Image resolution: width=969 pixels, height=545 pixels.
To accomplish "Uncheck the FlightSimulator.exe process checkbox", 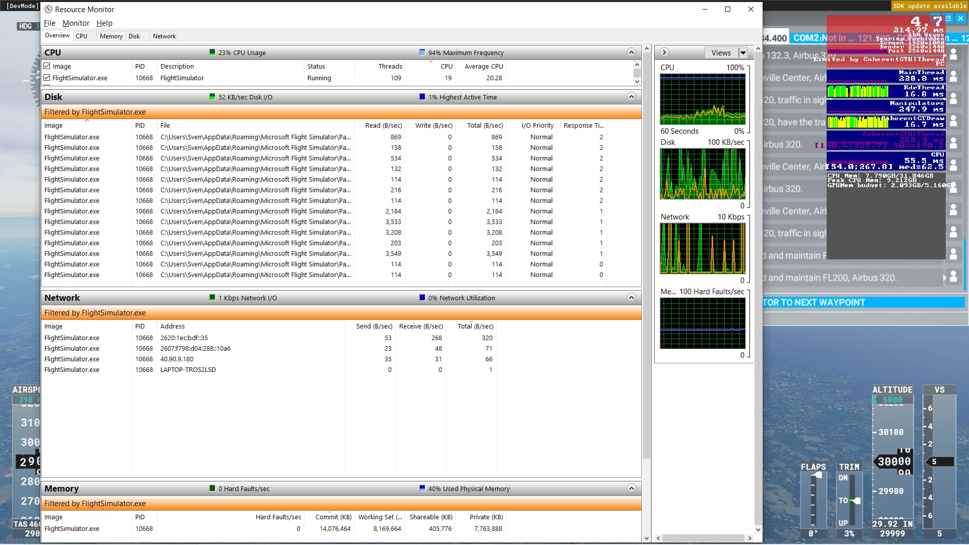I will click(x=47, y=78).
